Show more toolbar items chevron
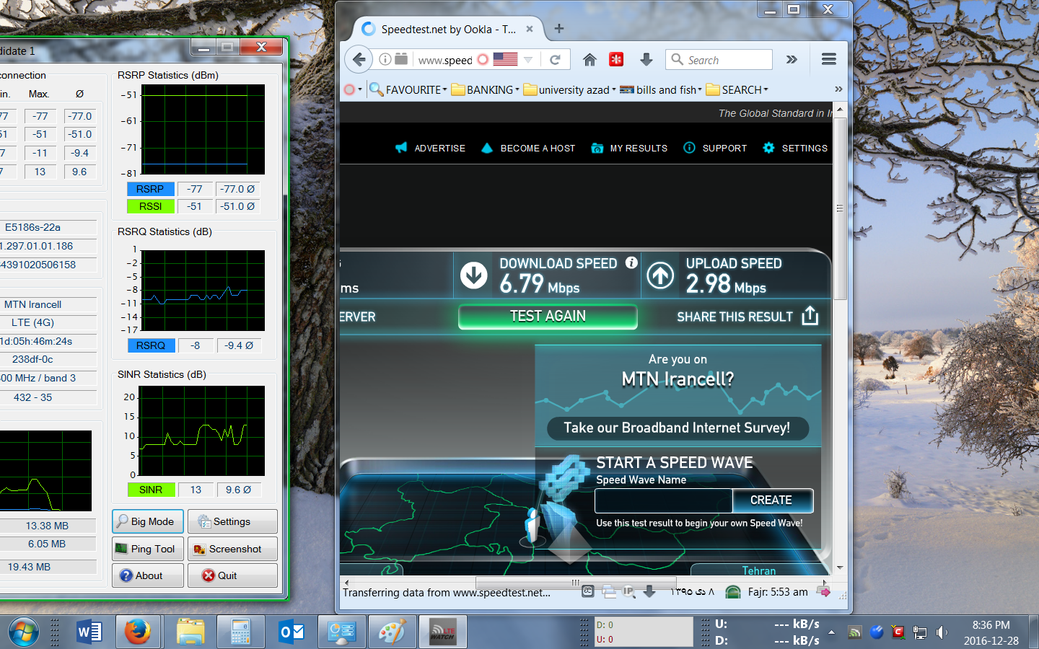Viewport: 1039px width, 649px height. (792, 60)
